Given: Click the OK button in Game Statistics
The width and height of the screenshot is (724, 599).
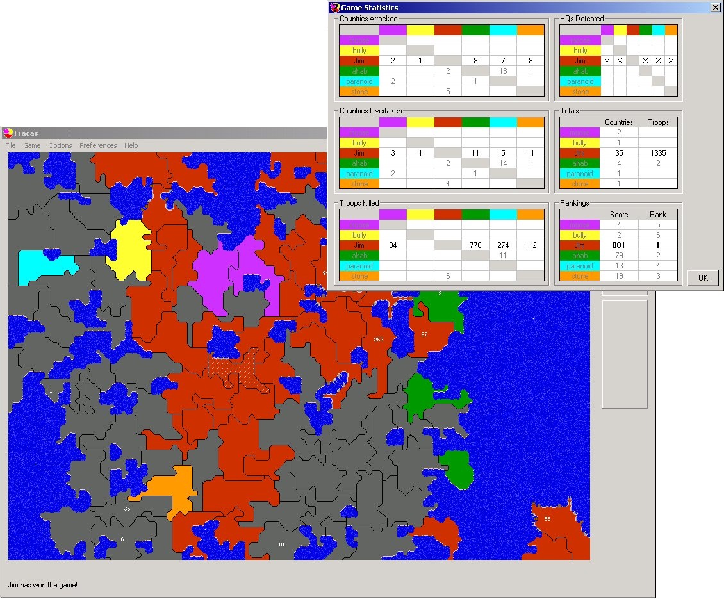Looking at the screenshot, I should (x=703, y=277).
